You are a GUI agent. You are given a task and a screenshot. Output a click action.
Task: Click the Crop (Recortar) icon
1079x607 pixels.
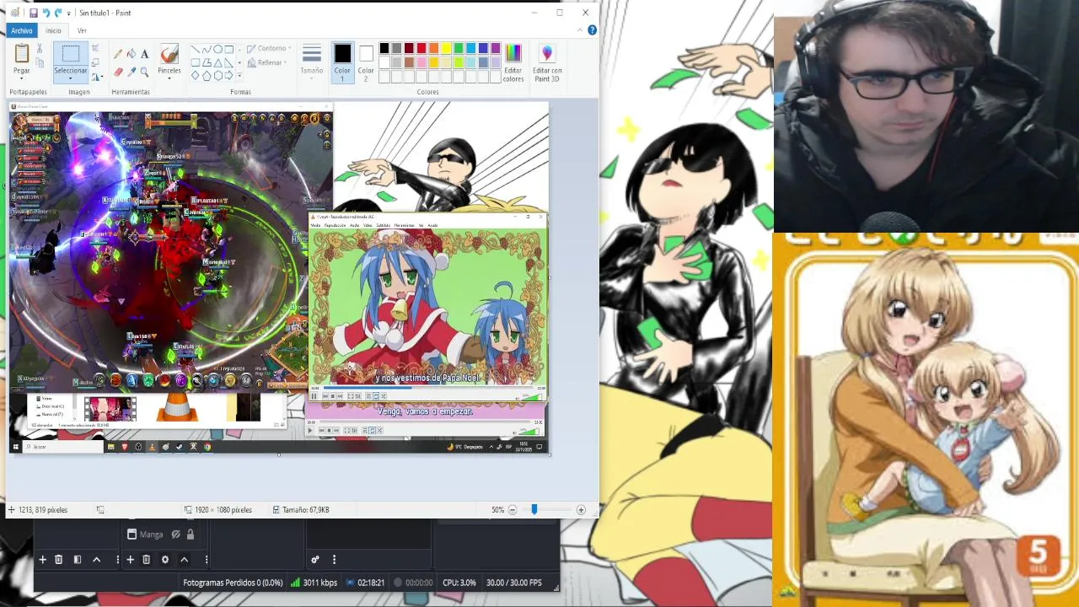tap(95, 48)
